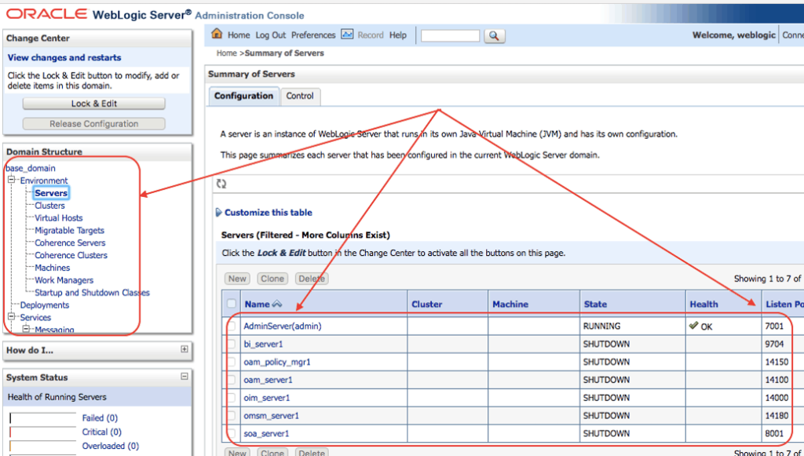Open Migratable Targets tree item

point(69,231)
